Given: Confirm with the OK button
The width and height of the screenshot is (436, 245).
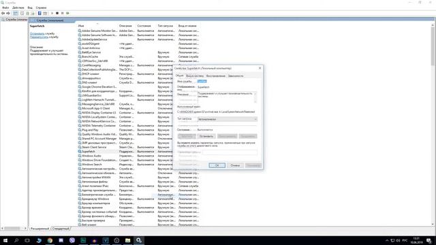Looking at the screenshot, I should pos(217,165).
